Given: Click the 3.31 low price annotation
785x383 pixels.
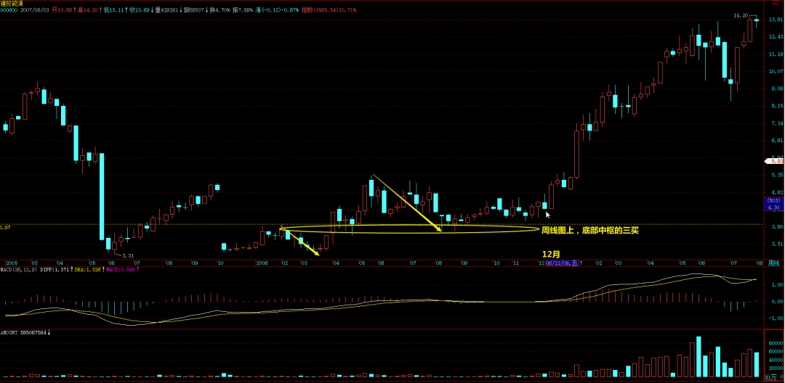Looking at the screenshot, I should (128, 255).
